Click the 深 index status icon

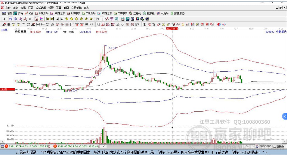(x=55, y=146)
